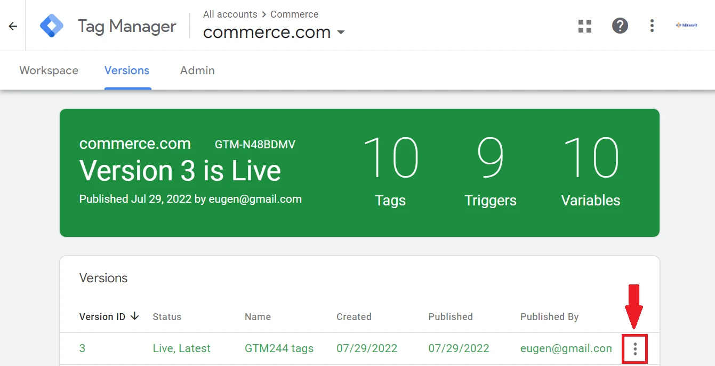This screenshot has width=715, height=366.
Task: Open the Google apps grid icon
Action: pyautogui.click(x=585, y=26)
